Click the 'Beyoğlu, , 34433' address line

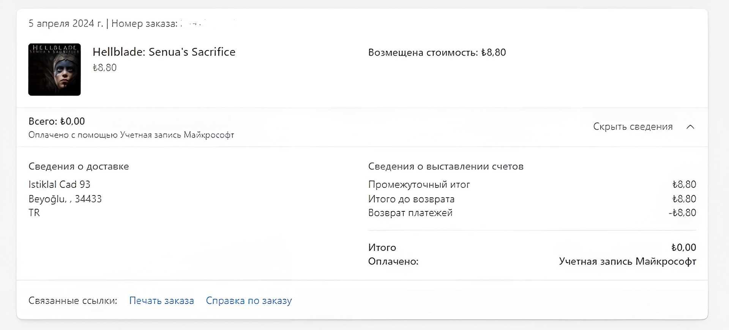pyautogui.click(x=65, y=199)
